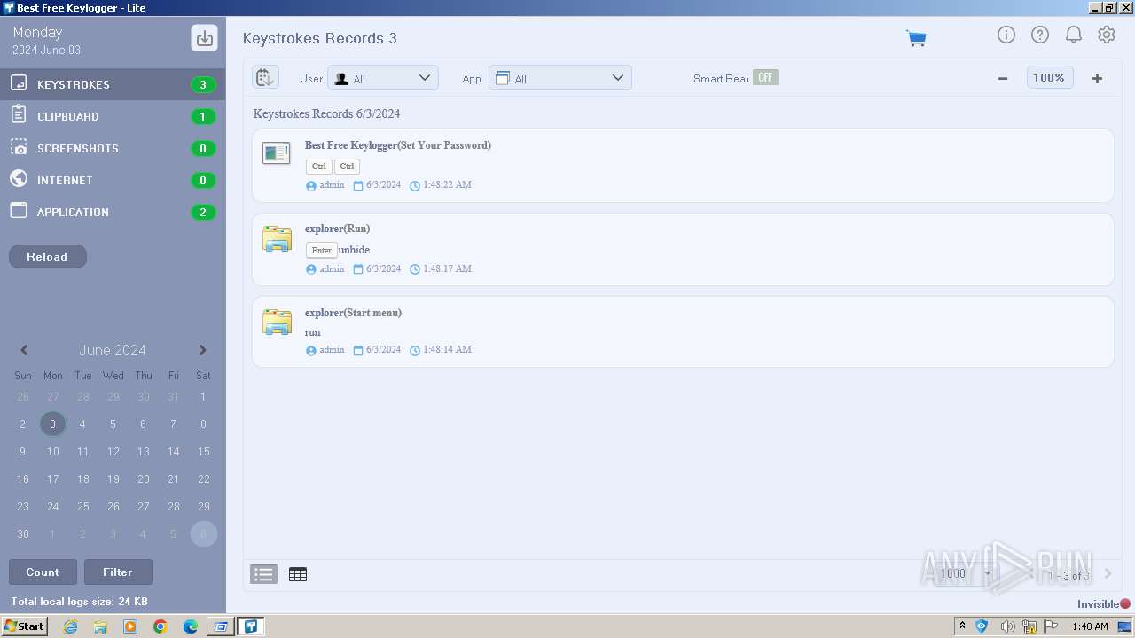
Task: Open the Windows Start button
Action: point(25,626)
